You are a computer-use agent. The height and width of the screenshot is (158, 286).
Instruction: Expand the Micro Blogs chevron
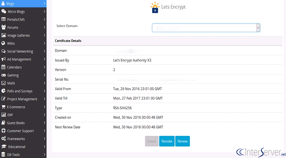[x=44, y=12]
